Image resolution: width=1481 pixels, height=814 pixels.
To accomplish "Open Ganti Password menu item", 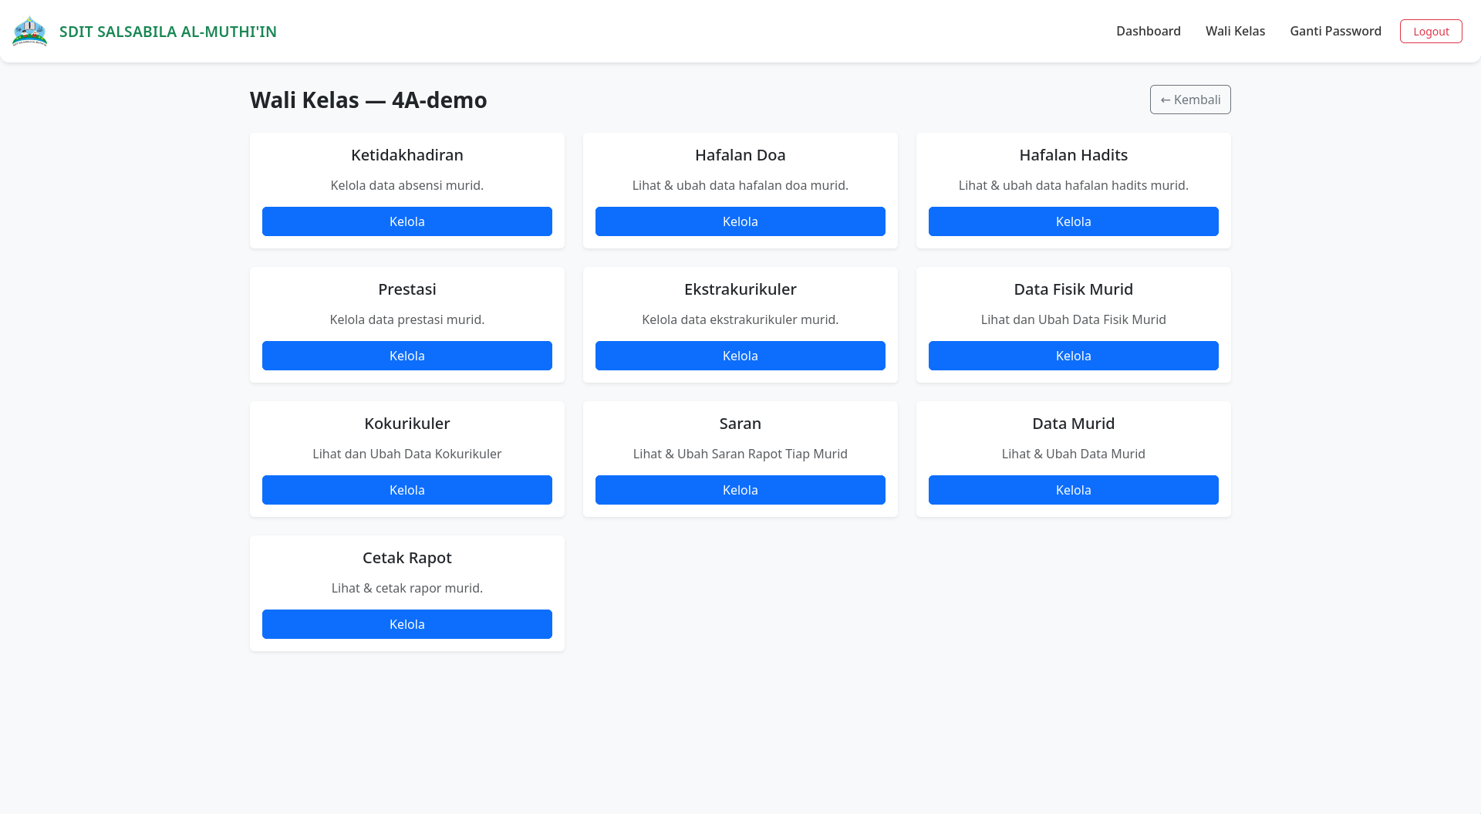I will pyautogui.click(x=1335, y=31).
